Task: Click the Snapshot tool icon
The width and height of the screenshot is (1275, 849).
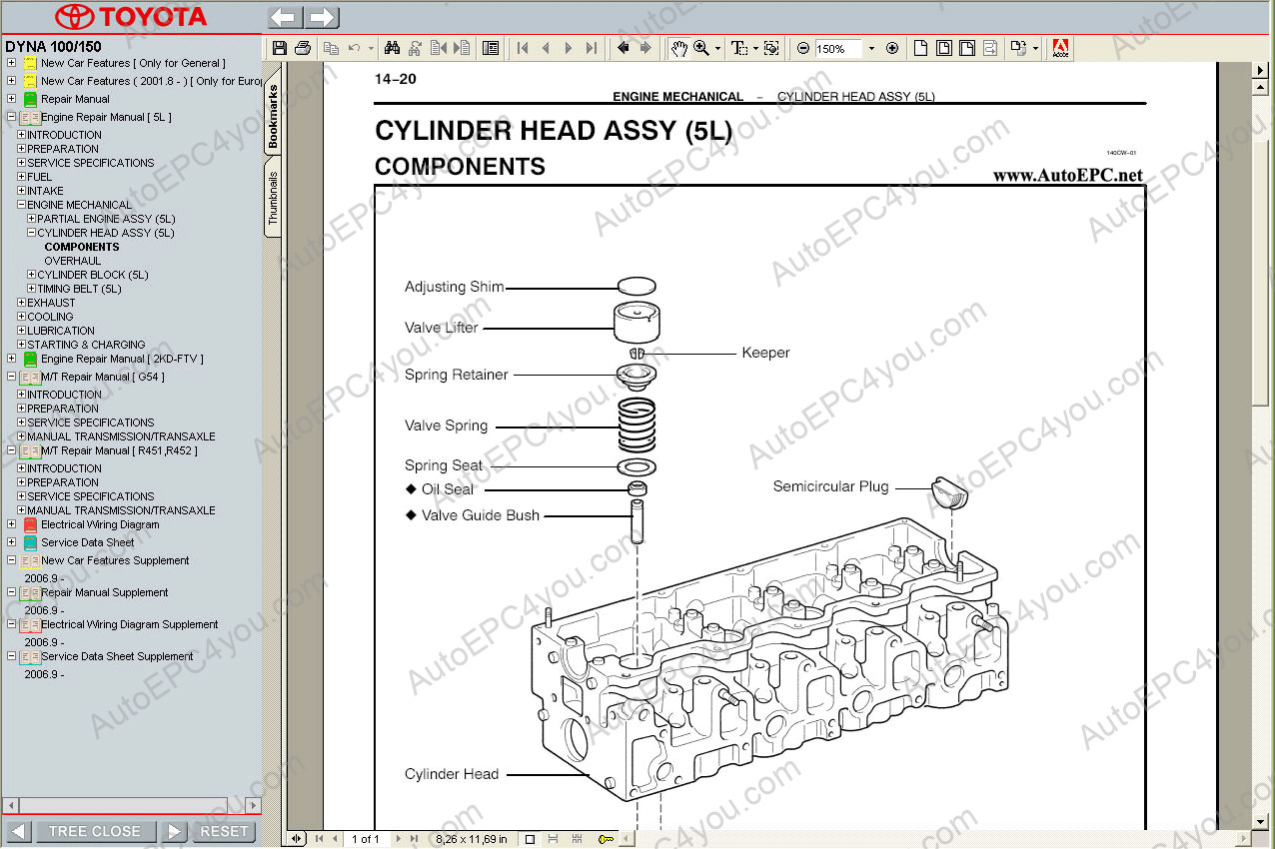Action: point(771,48)
